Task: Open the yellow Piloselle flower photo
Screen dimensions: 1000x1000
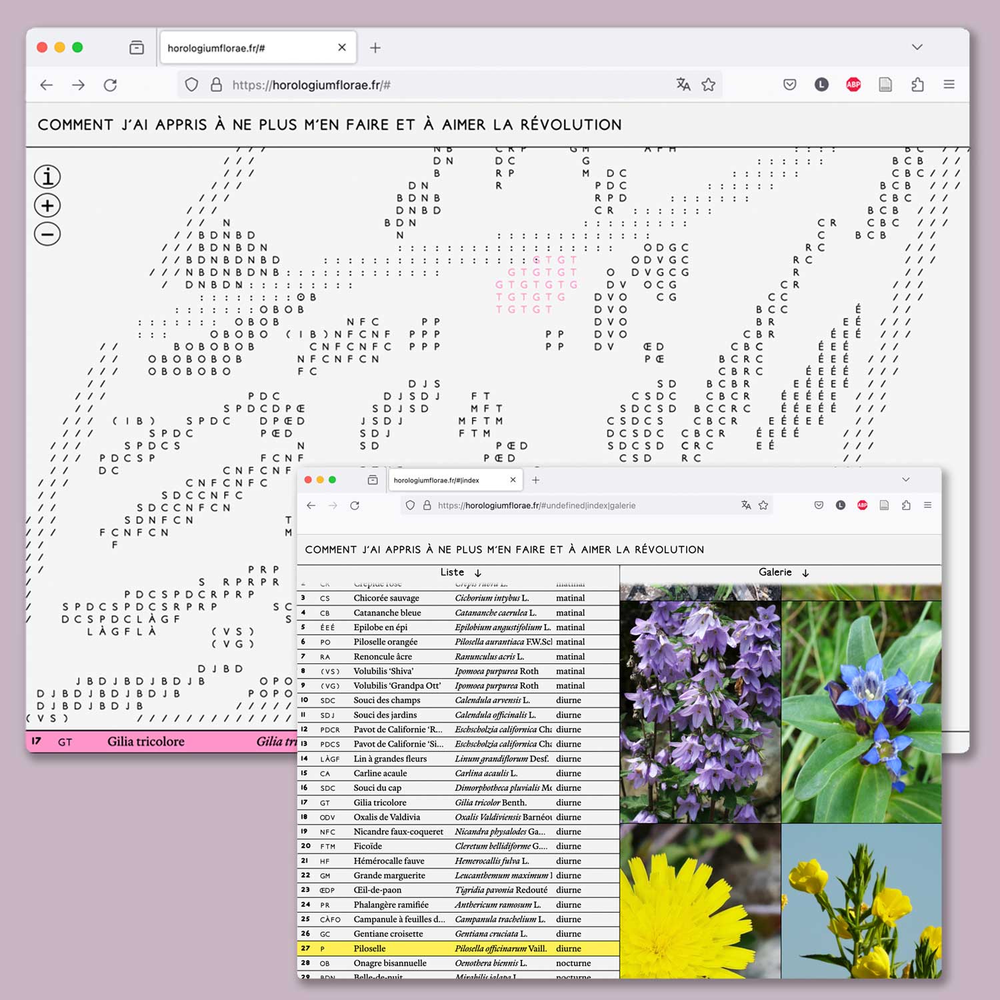Action: pos(700,901)
